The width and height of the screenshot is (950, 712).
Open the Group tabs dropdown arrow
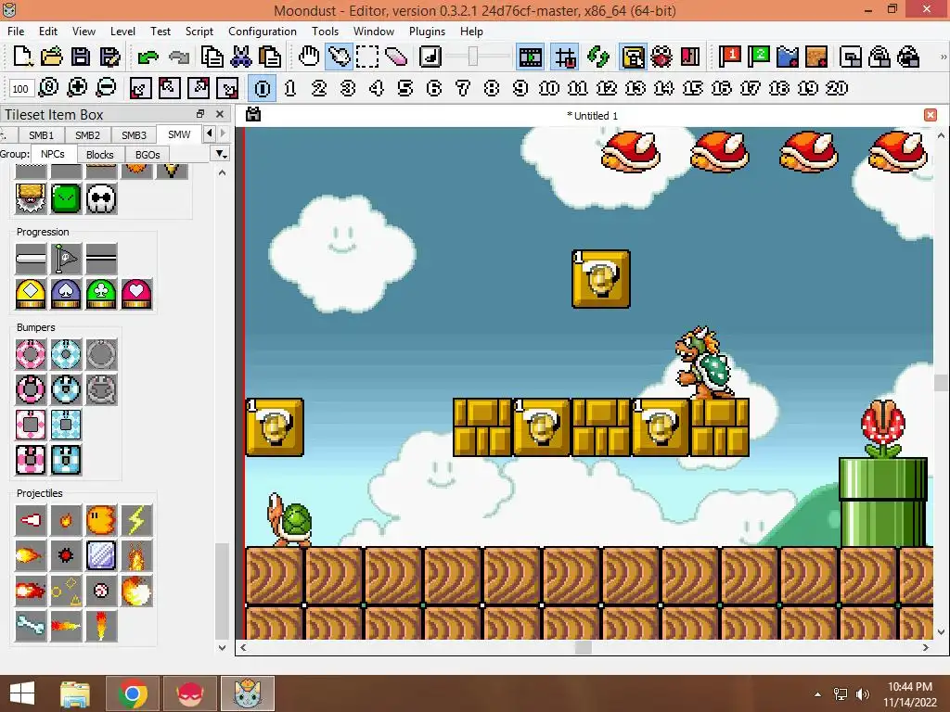(x=221, y=154)
